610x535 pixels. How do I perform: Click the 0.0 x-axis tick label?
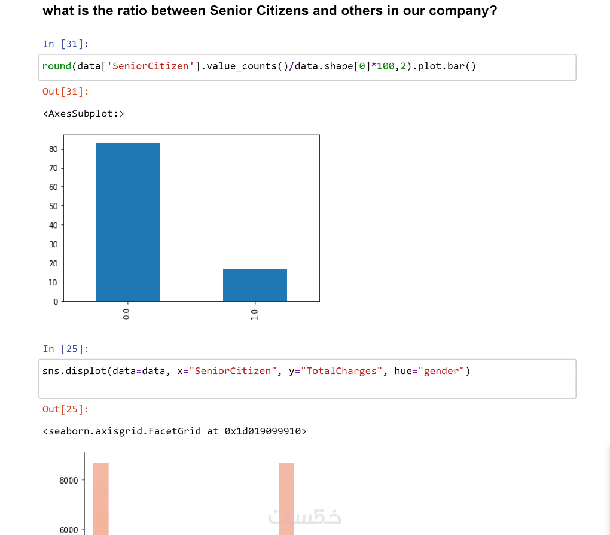[x=126, y=314]
